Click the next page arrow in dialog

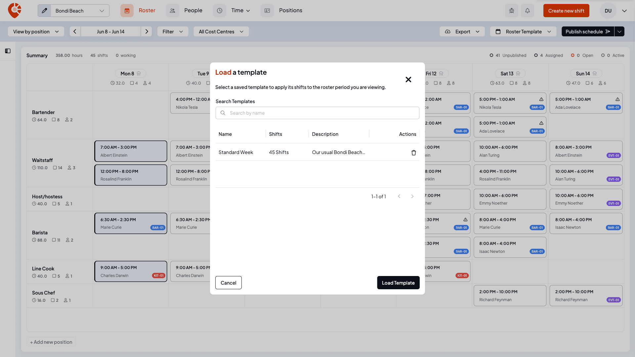point(412,196)
